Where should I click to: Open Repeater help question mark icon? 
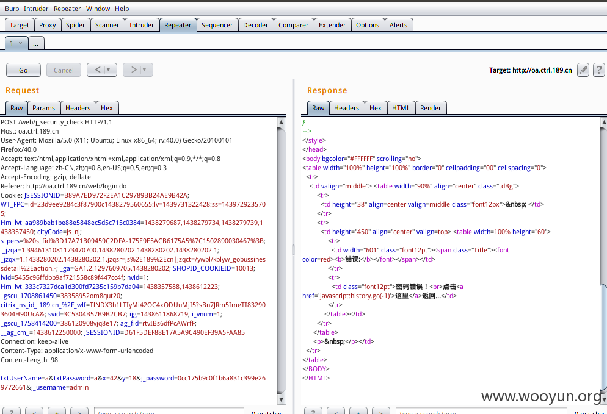[x=599, y=70]
